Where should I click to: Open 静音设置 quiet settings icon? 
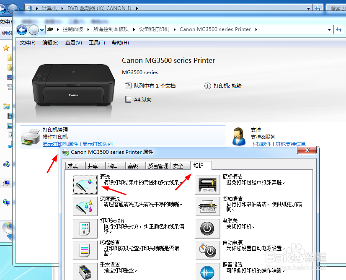[x=208, y=272]
